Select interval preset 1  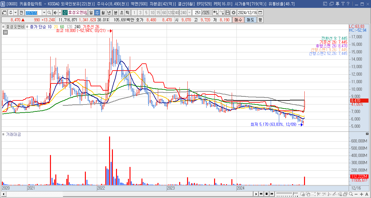pyautogui.click(x=134, y=13)
